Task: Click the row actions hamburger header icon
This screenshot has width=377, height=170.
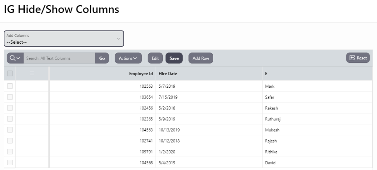Action: tap(32, 73)
